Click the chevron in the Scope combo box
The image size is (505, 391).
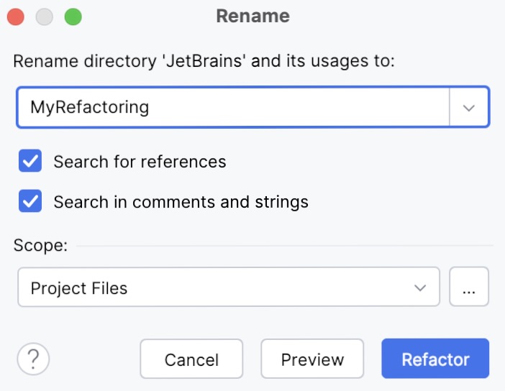click(421, 287)
